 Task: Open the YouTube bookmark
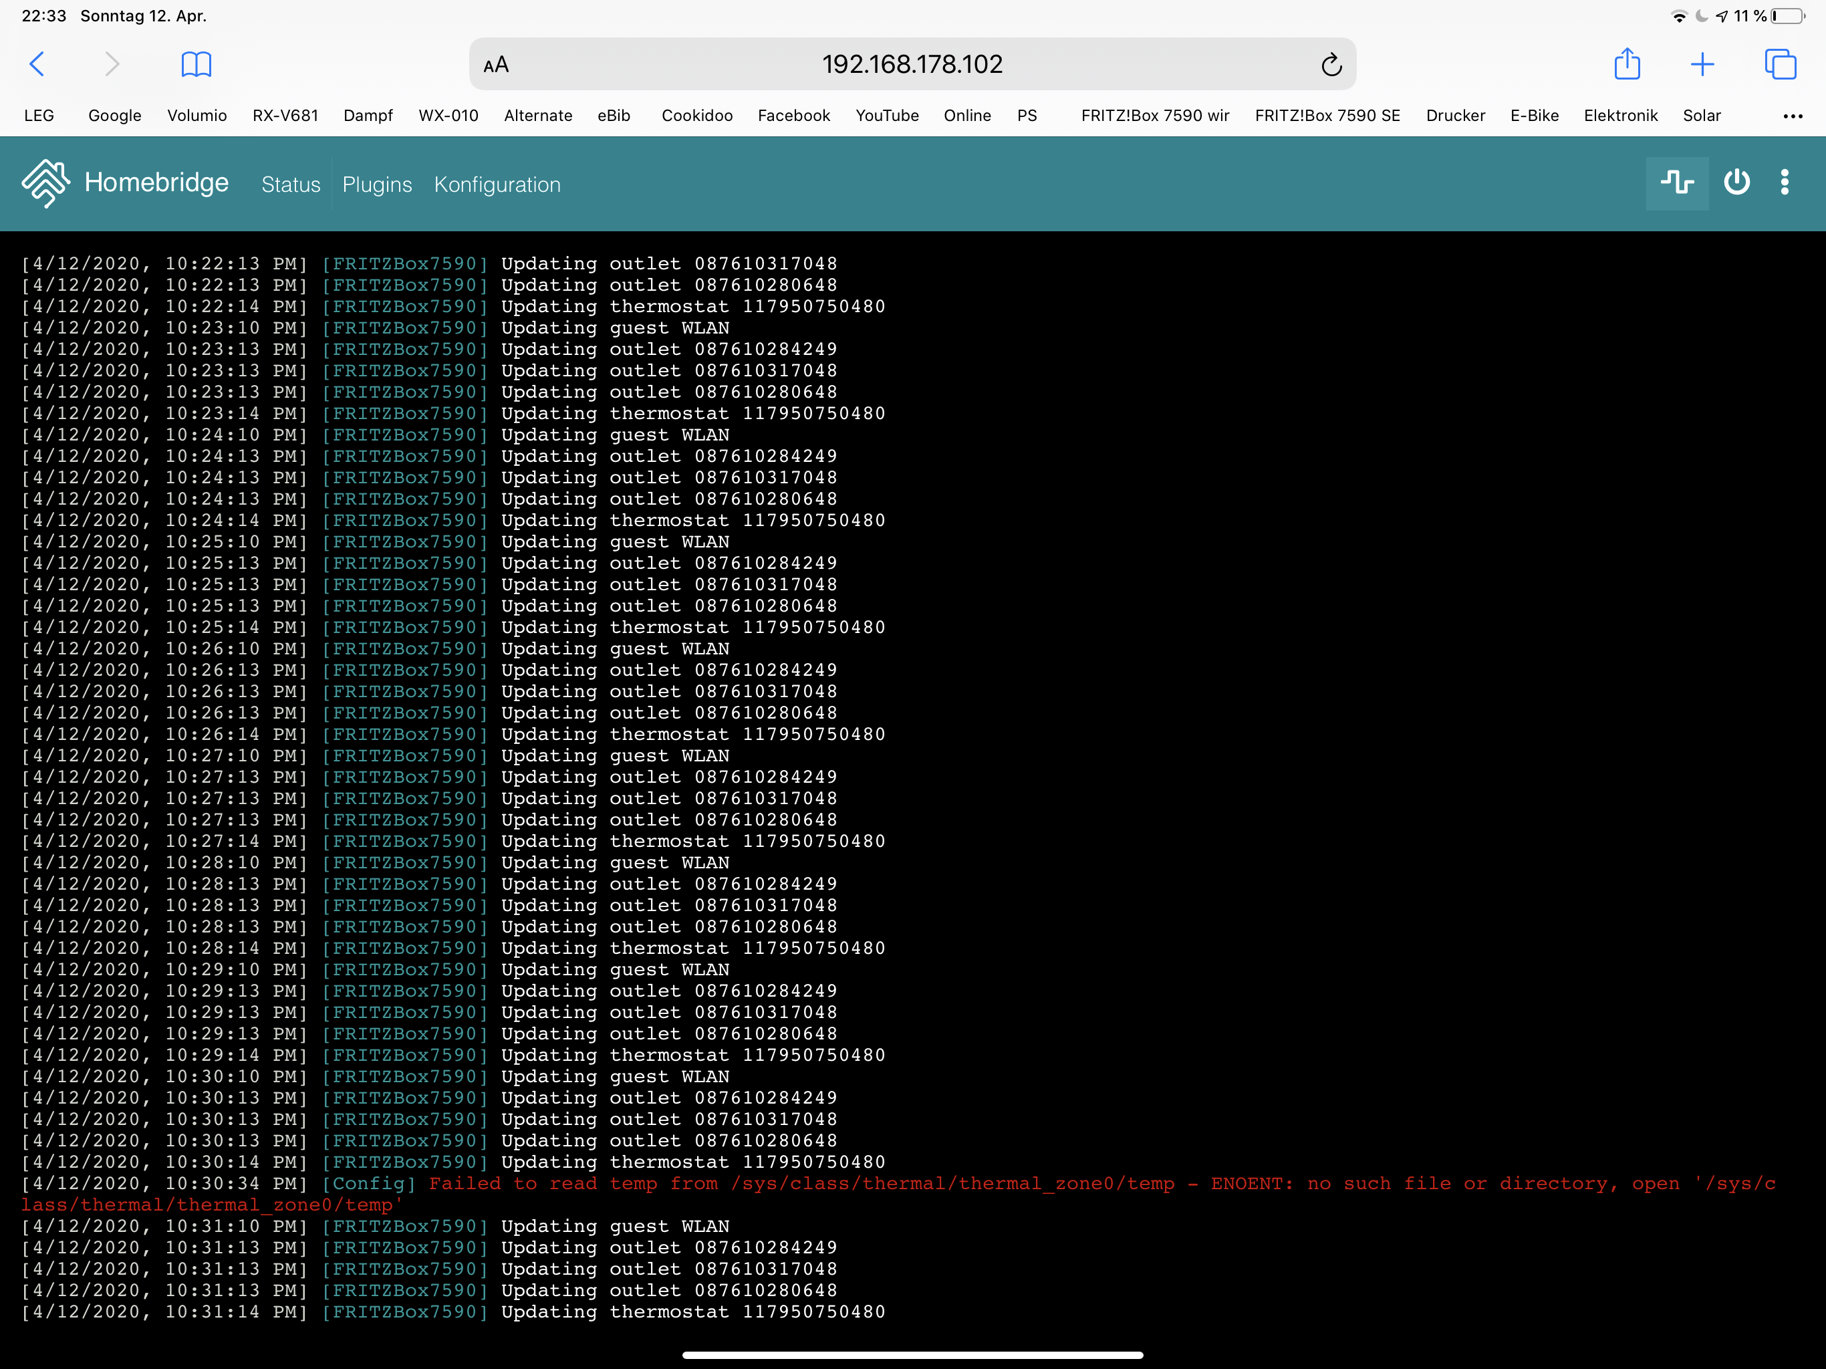tap(886, 116)
